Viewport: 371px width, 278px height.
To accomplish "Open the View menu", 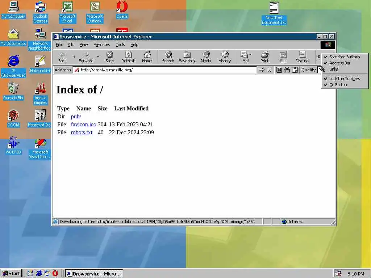I will click(84, 45).
